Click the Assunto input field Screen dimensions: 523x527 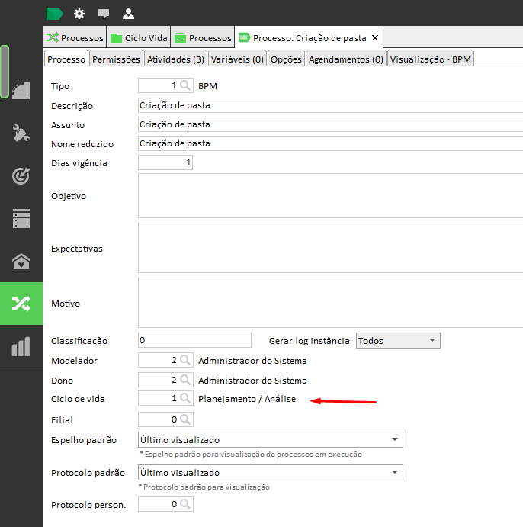click(x=331, y=124)
